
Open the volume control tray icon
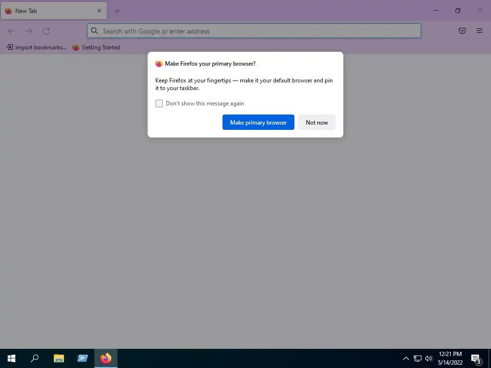click(429, 358)
